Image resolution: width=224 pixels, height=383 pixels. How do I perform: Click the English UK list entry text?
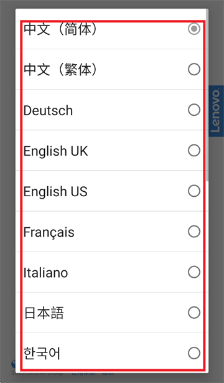pos(55,151)
